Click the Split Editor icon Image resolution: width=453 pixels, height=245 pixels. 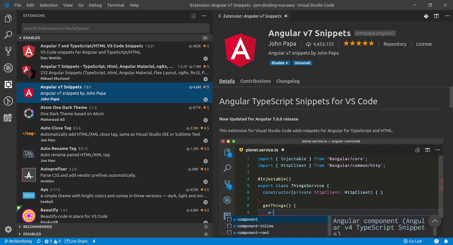(x=436, y=16)
